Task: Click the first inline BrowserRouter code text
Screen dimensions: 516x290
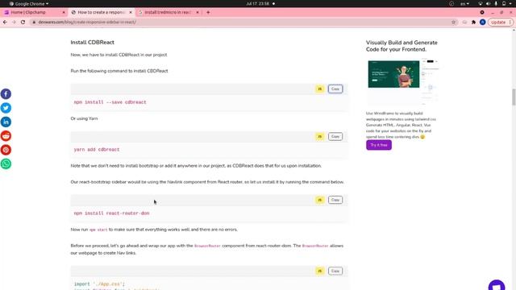Action: point(207,246)
